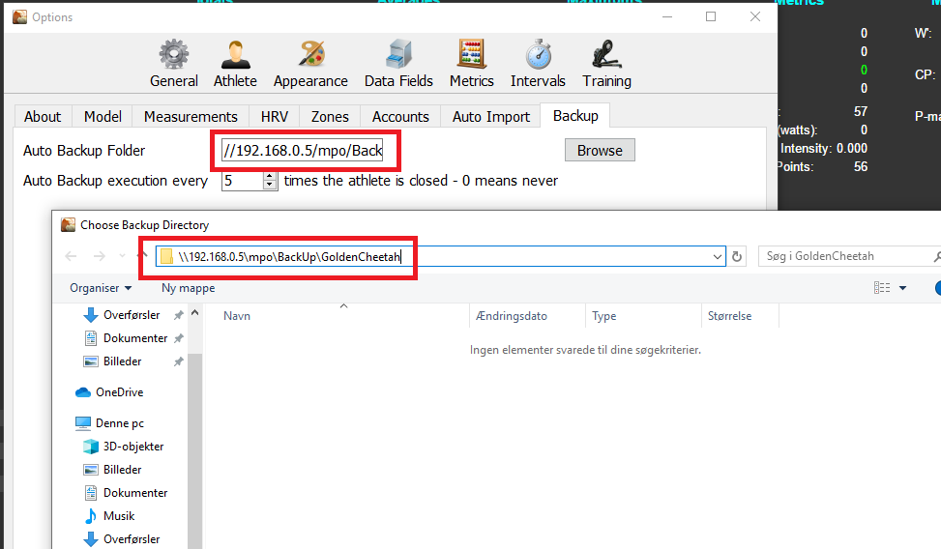The image size is (941, 549).
Task: Click the view layout icon
Action: click(x=882, y=288)
